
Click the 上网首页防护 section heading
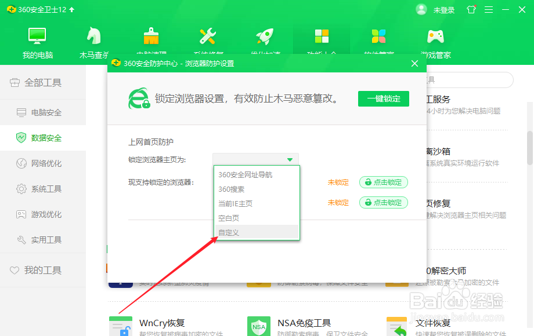(x=151, y=142)
